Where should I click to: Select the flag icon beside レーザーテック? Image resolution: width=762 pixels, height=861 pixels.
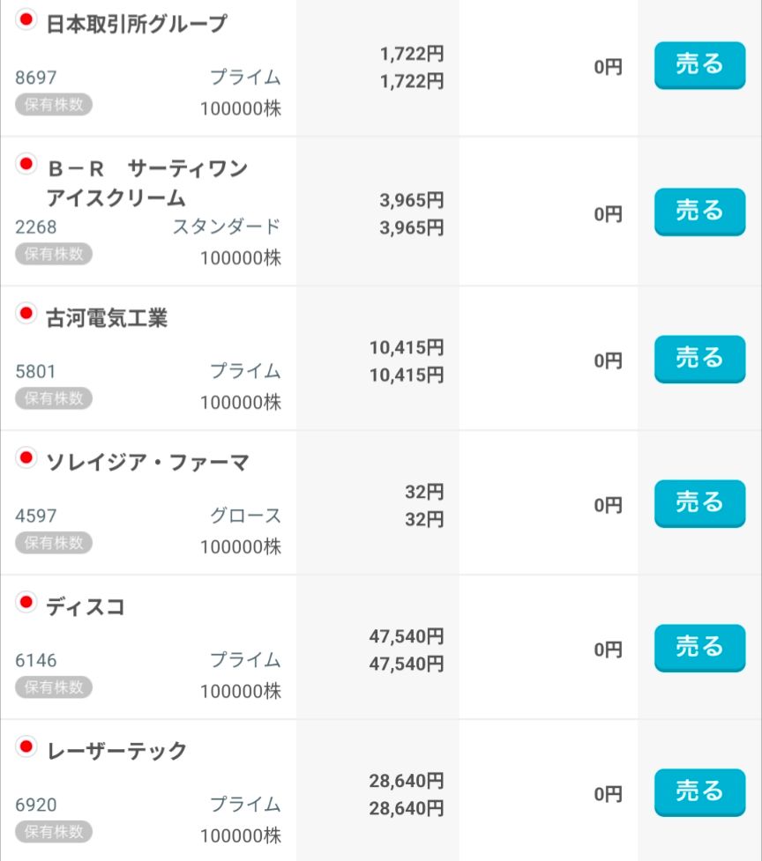coord(26,747)
